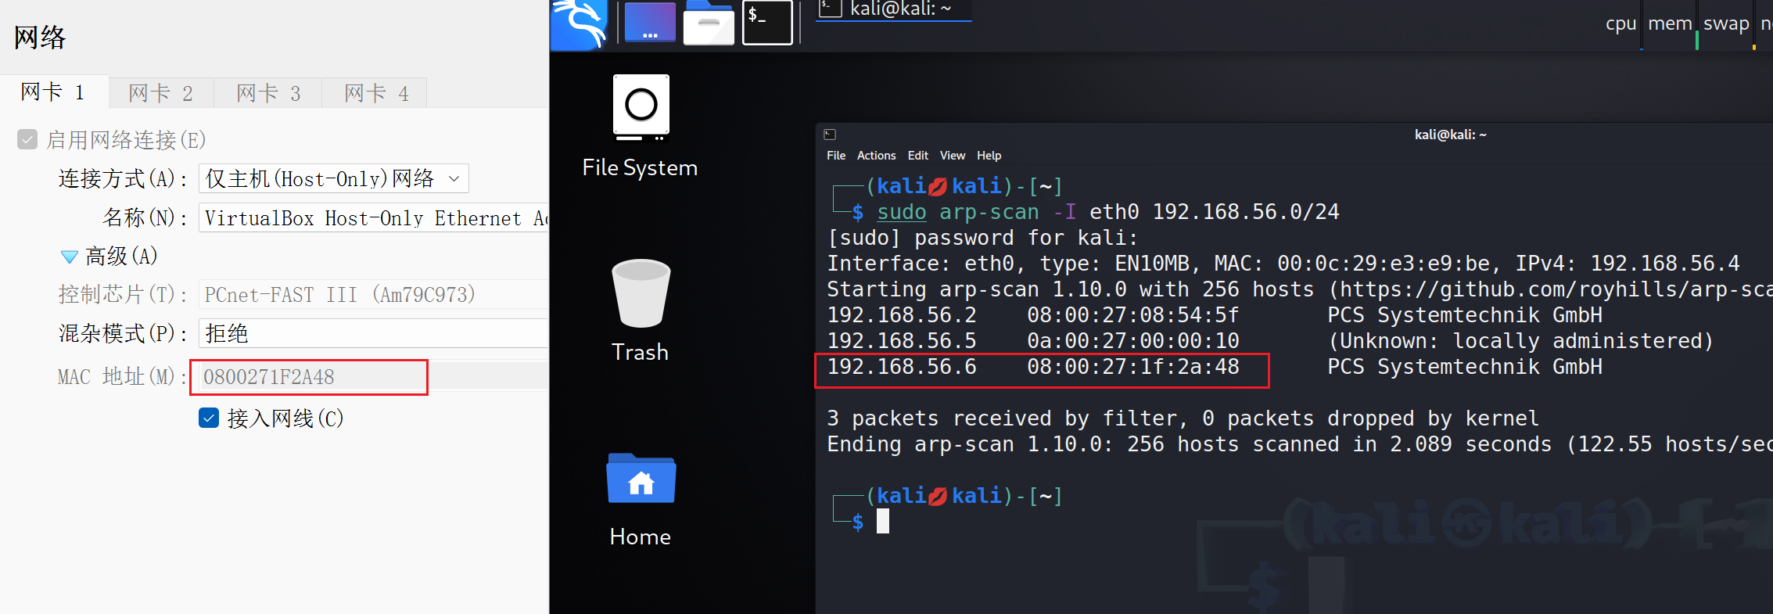The width and height of the screenshot is (1773, 614).
Task: Click the 网络 settings heading
Action: [x=40, y=38]
